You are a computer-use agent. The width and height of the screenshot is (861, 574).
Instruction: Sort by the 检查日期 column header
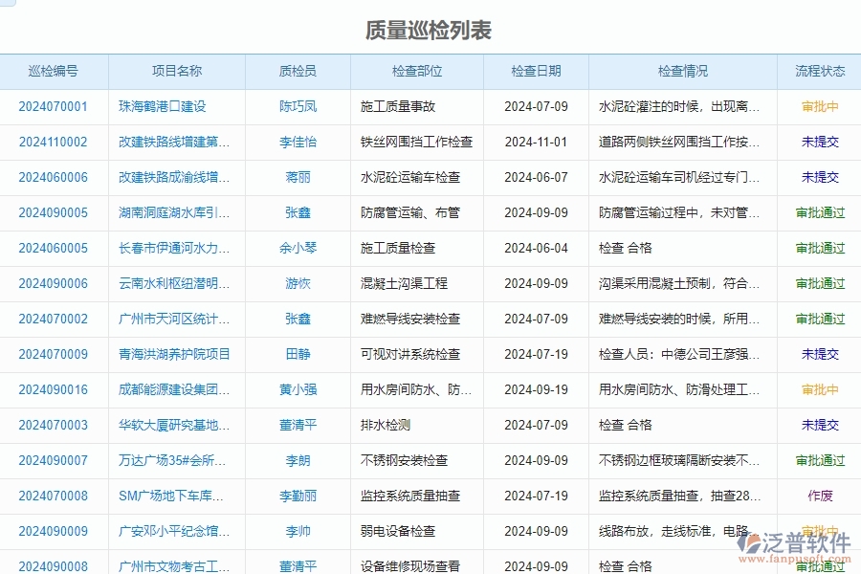pyautogui.click(x=535, y=71)
